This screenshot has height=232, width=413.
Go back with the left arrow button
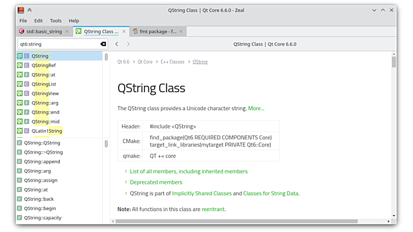[x=117, y=44]
